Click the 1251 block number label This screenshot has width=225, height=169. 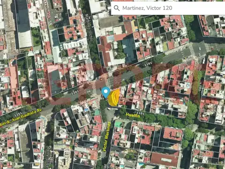[18, 115]
